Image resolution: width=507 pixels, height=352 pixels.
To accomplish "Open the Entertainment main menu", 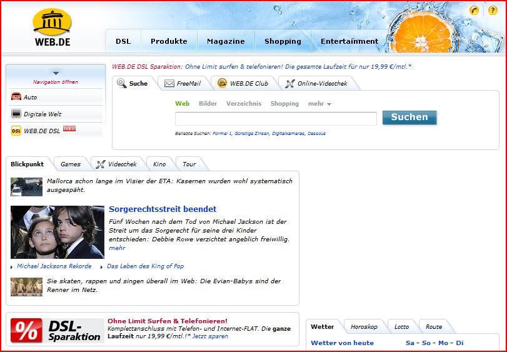I will pos(349,41).
